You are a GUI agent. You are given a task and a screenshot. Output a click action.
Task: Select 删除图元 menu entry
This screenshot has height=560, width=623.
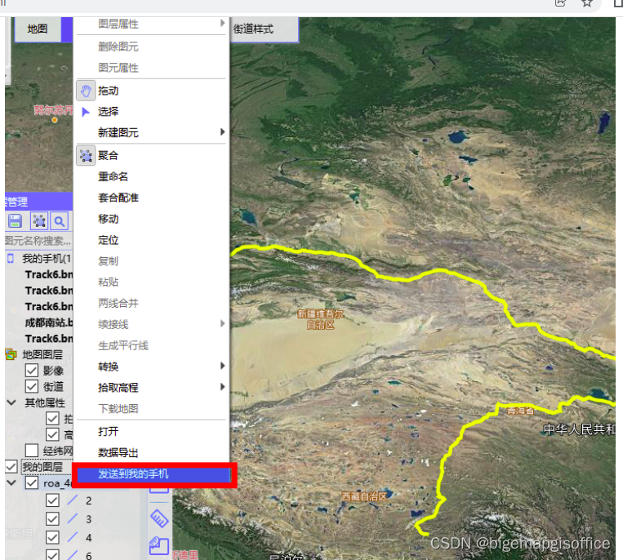(x=151, y=47)
